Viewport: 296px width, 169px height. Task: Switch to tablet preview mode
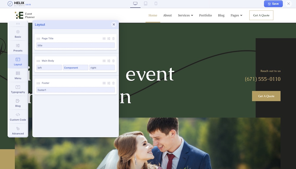point(146,4)
